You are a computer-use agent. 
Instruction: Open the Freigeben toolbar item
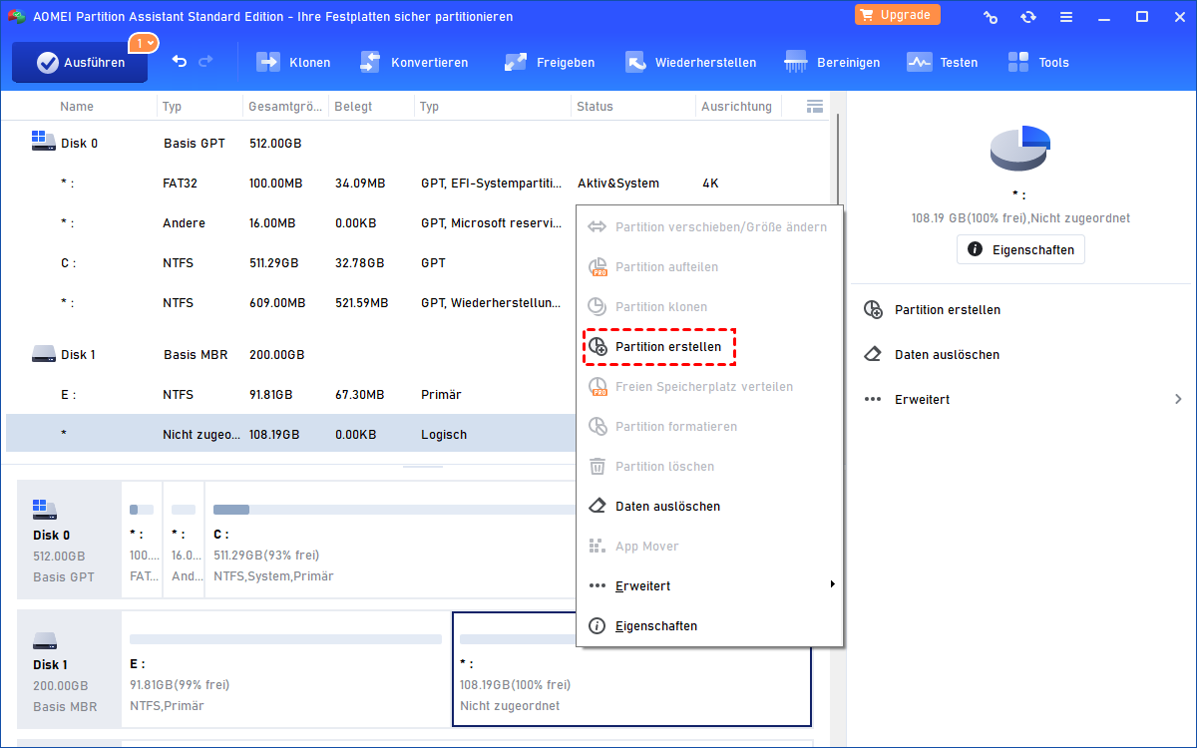(550, 62)
